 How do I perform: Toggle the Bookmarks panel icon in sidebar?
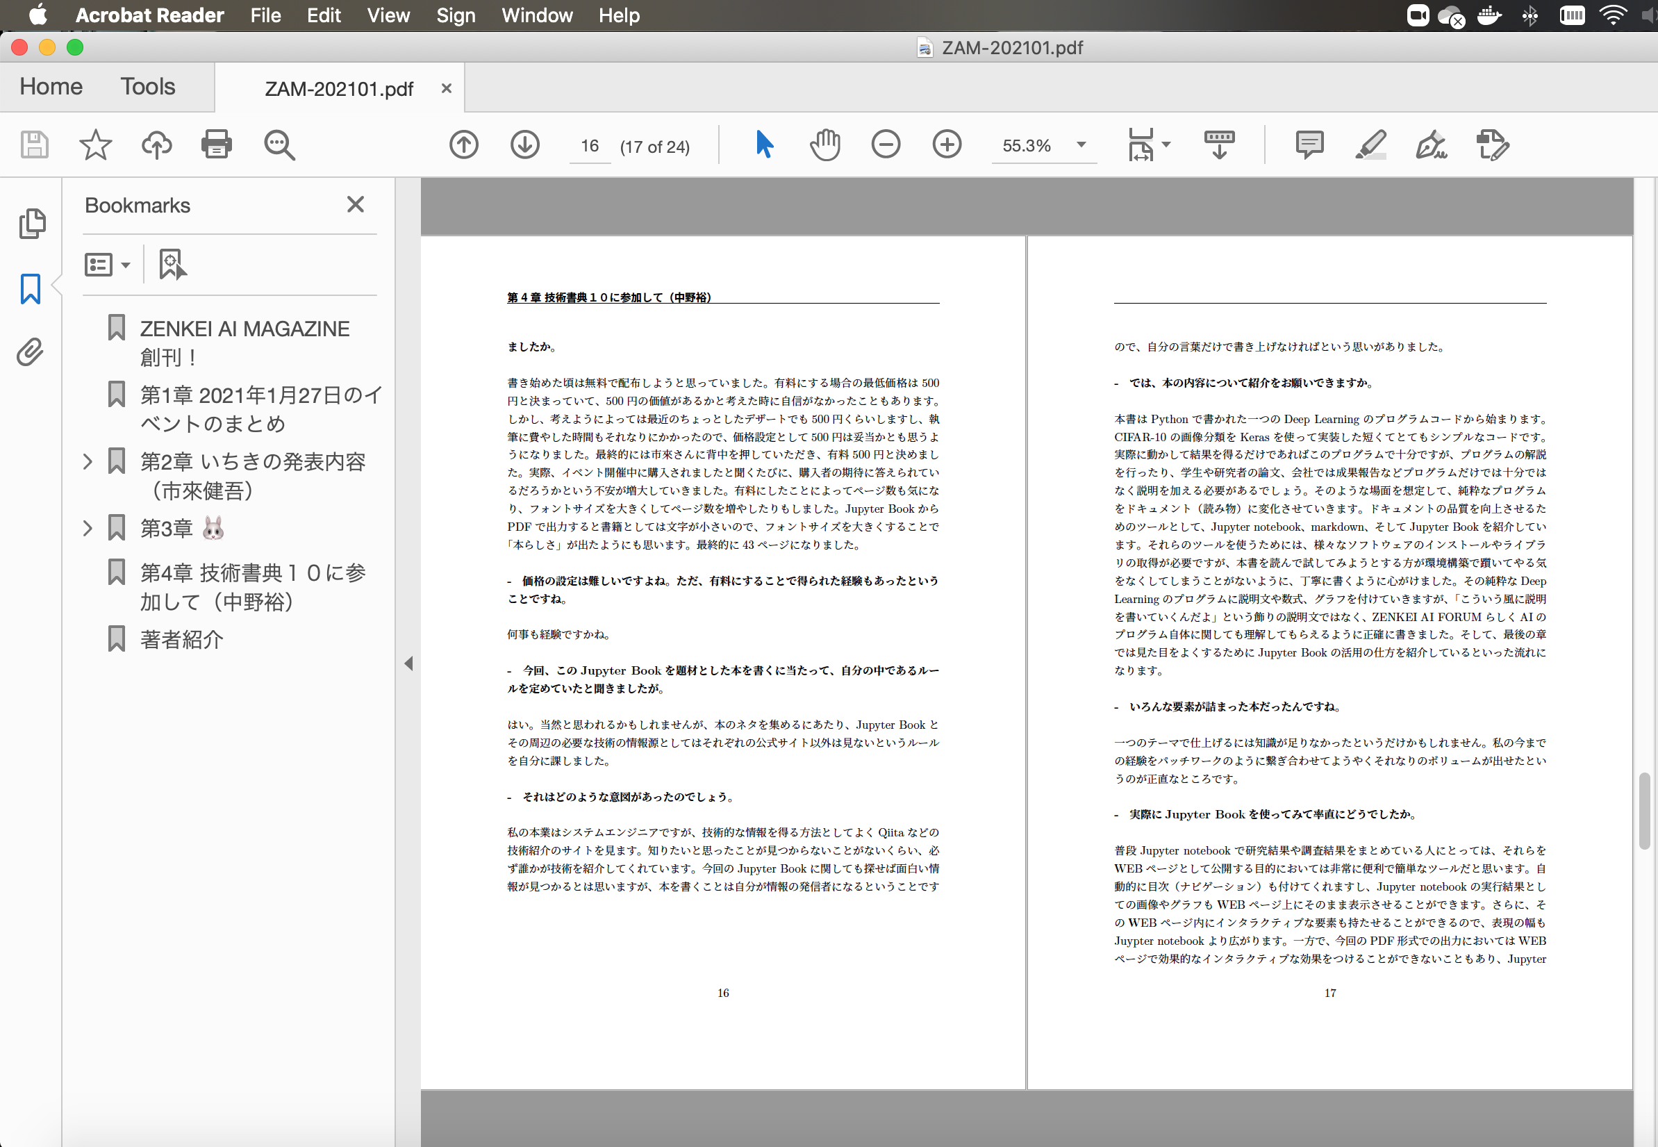pos(30,289)
